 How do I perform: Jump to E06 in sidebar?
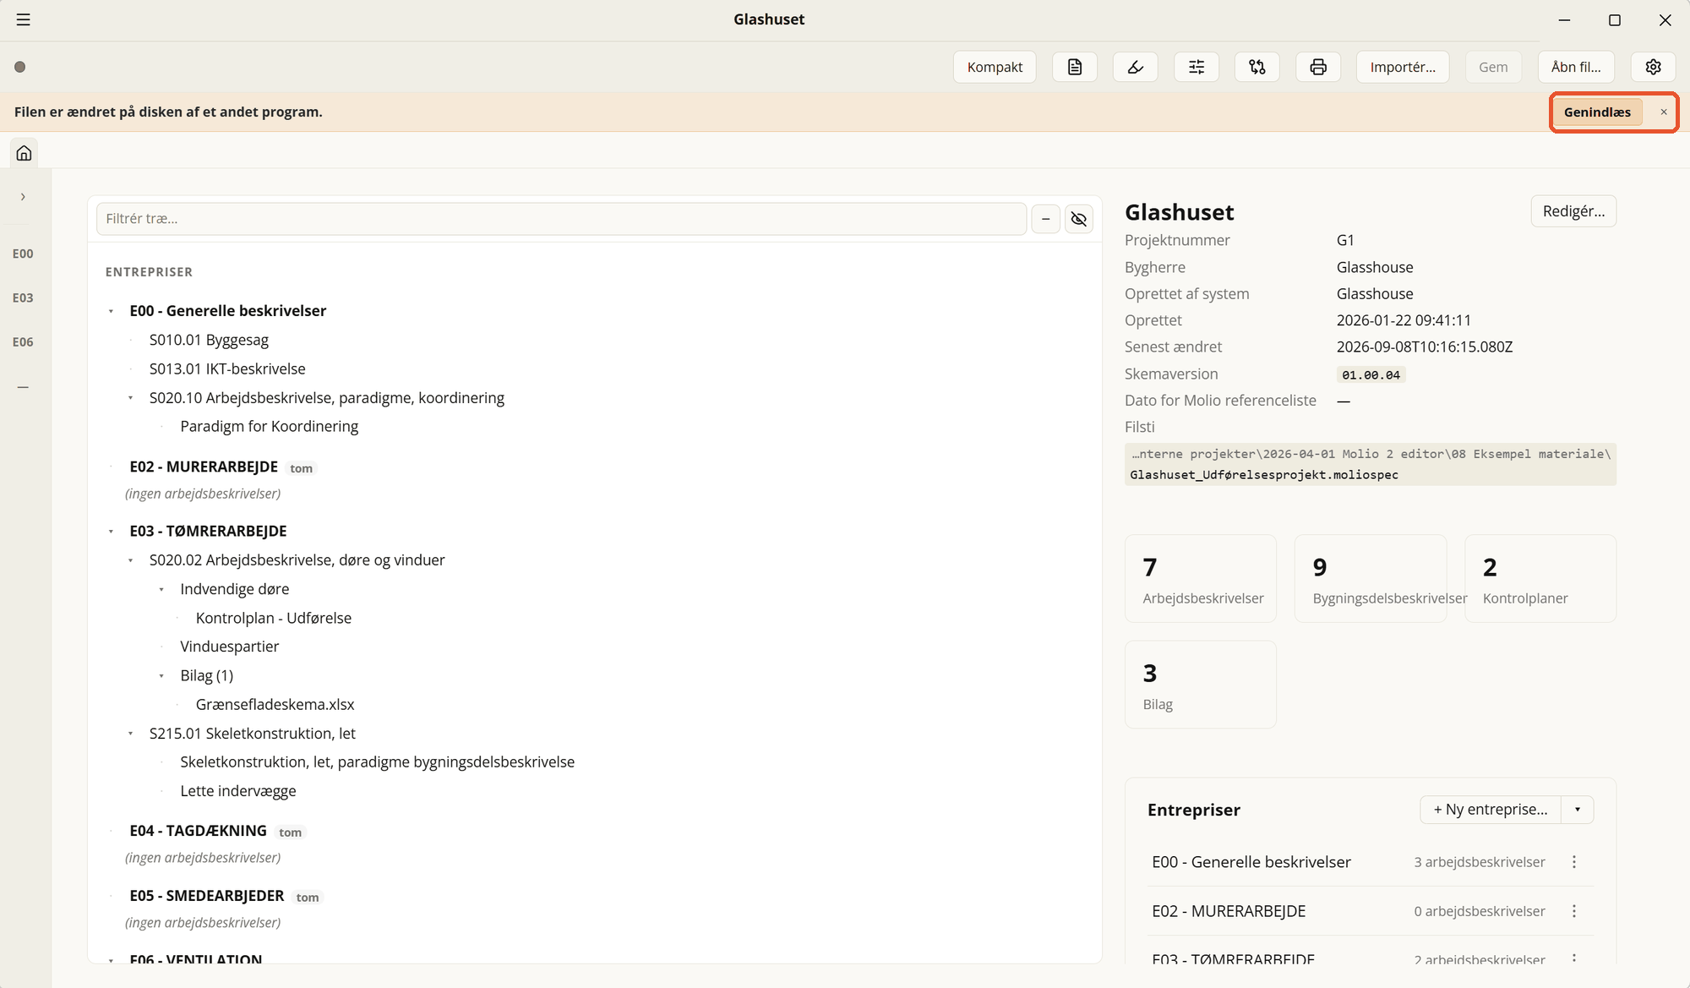click(x=23, y=341)
